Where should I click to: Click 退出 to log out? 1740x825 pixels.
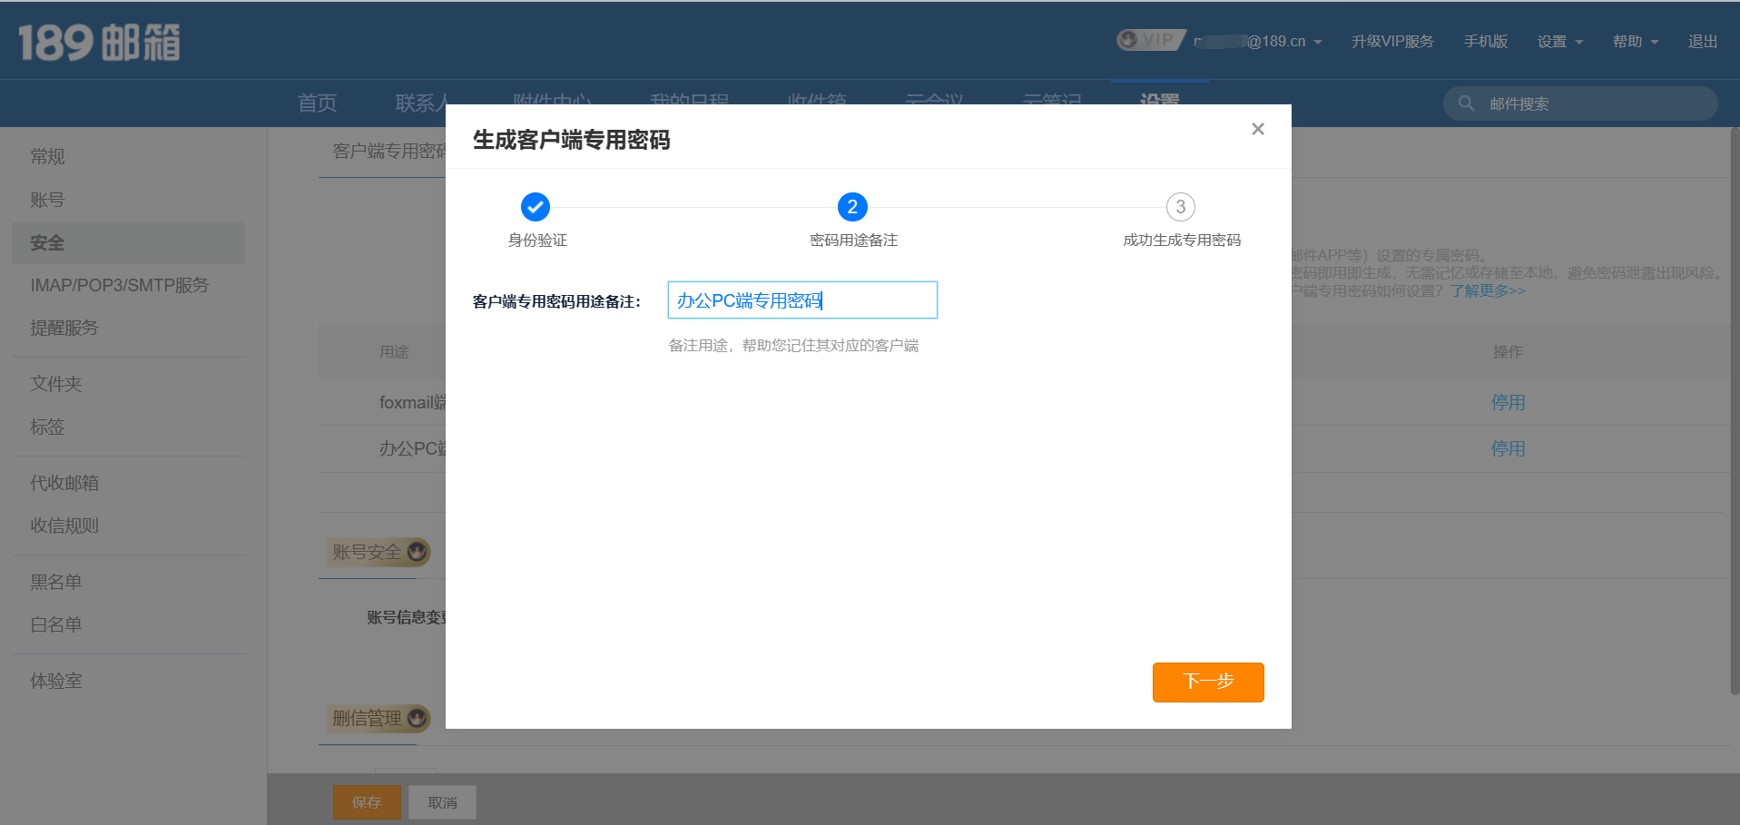point(1702,42)
